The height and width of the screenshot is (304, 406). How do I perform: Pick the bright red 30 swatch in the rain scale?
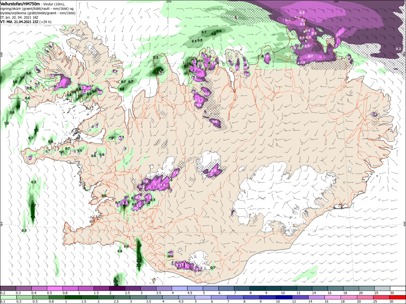(x=397, y=297)
